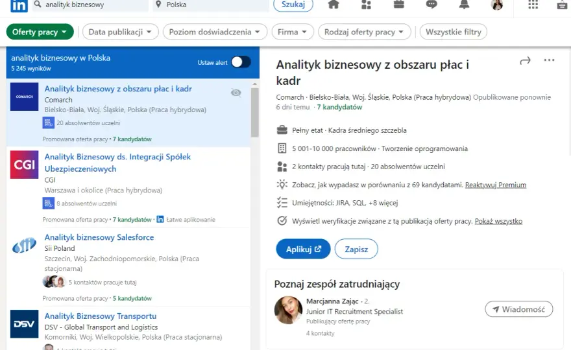Screen dimensions: 571x350
Task: Focus the 'analityk biznesowy' search field
Action: click(x=90, y=5)
